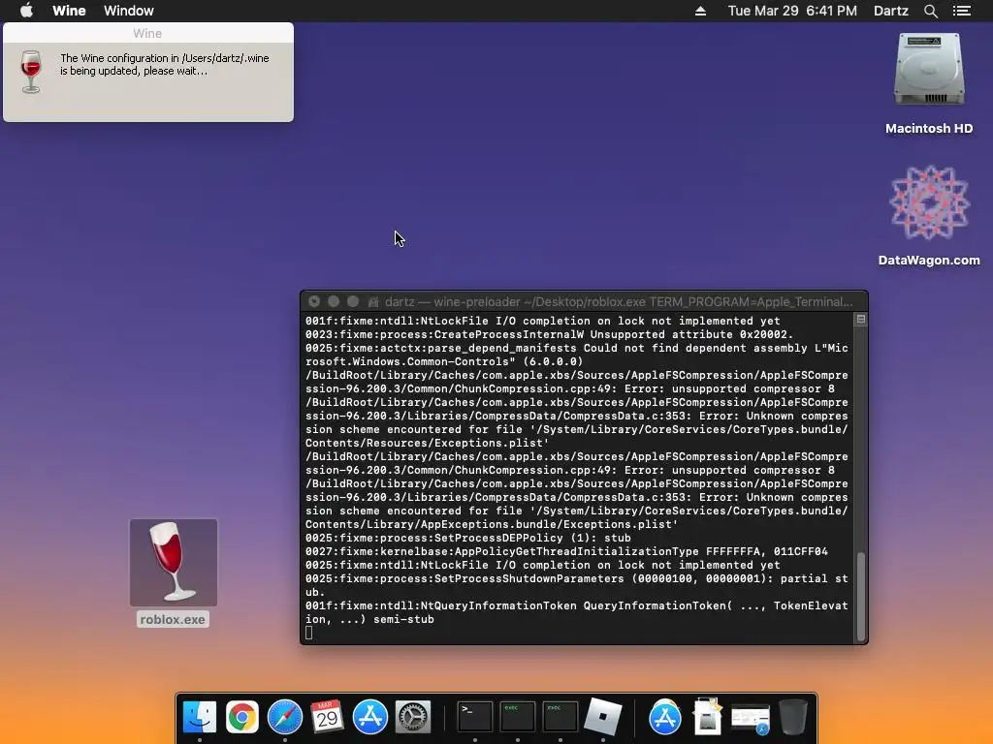Screen dimensions: 993x744
Task: Click the SetProcessDEPPolicy stub line
Action: pos(468,538)
